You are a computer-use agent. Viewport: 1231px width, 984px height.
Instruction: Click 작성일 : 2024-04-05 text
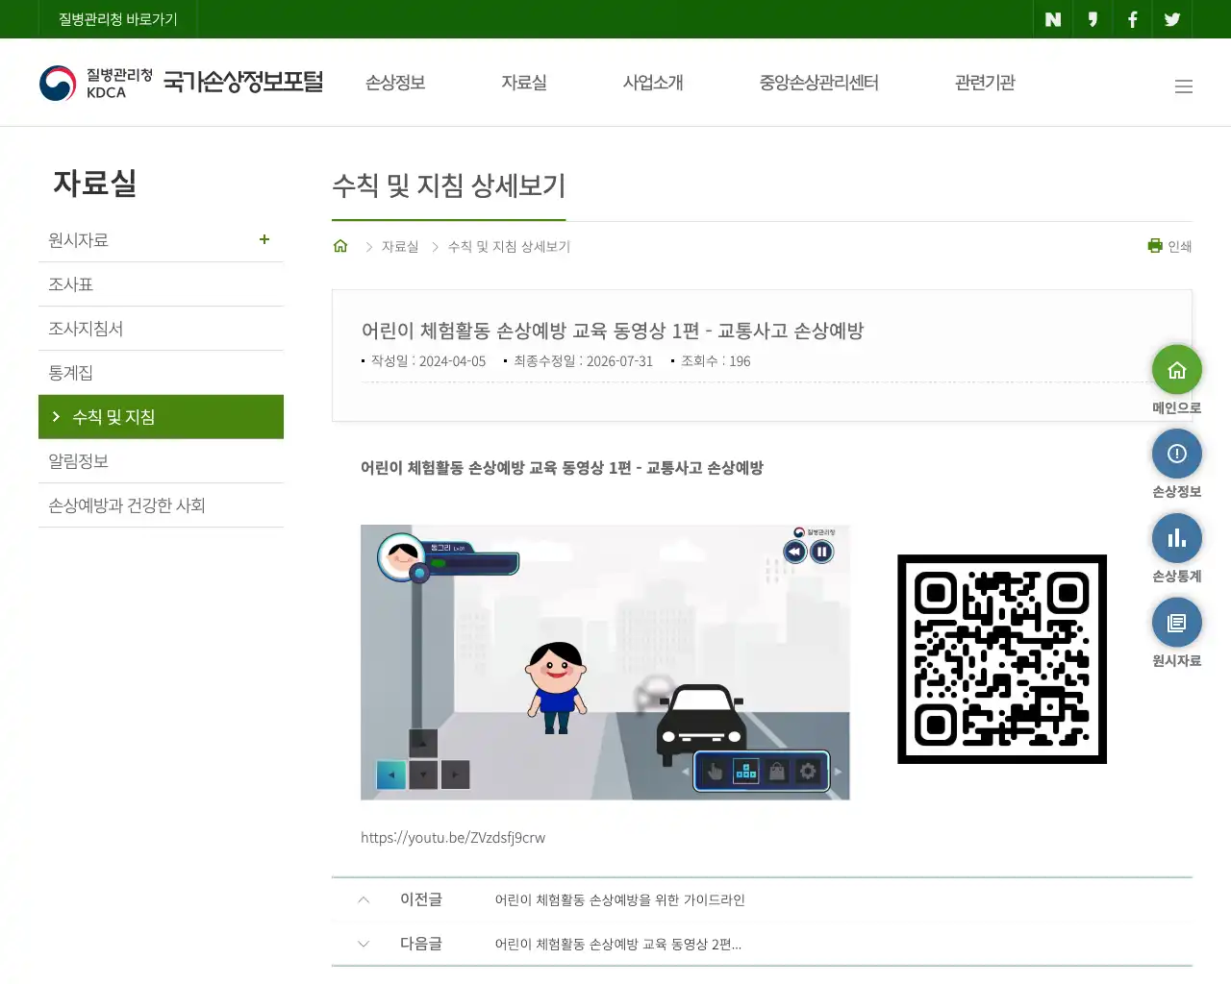[x=428, y=361]
